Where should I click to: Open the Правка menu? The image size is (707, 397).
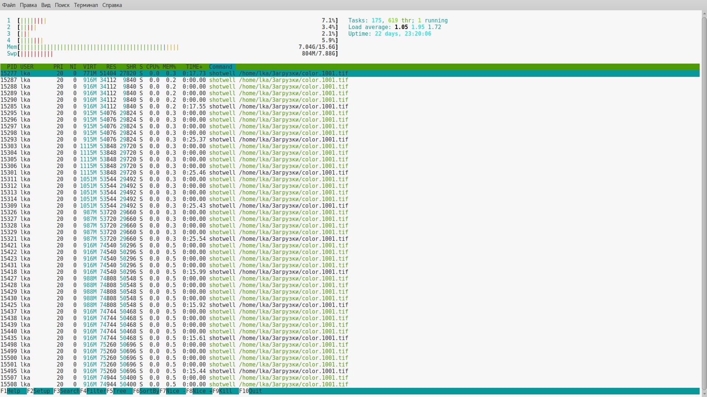(28, 5)
